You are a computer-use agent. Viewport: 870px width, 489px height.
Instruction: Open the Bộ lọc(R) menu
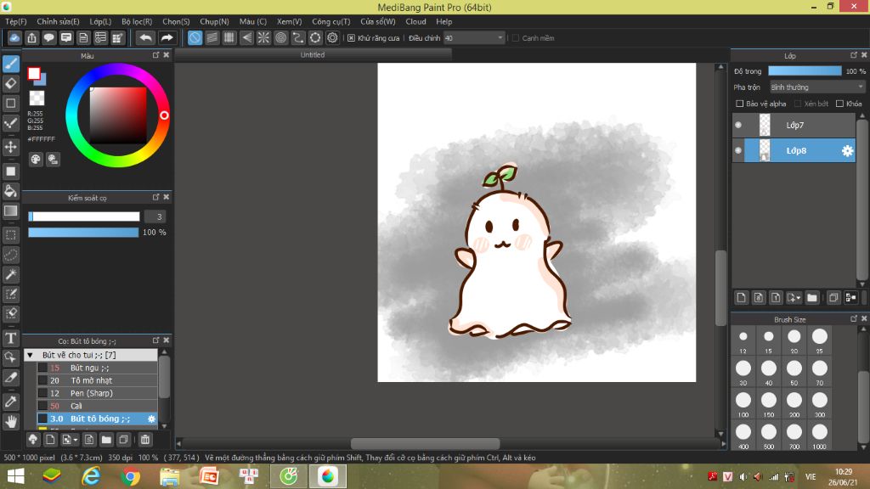(137, 21)
